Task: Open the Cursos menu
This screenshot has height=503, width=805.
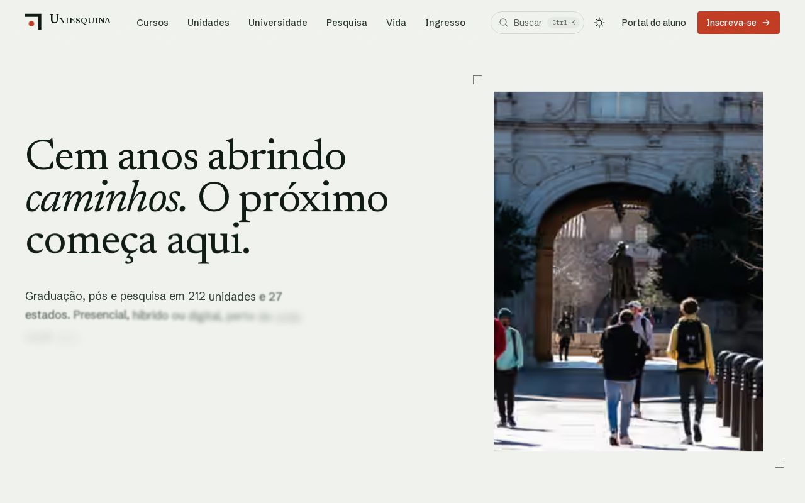Action: [152, 23]
